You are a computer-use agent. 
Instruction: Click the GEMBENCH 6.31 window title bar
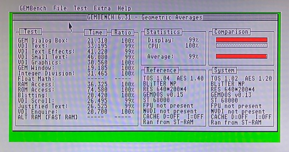[145, 17]
